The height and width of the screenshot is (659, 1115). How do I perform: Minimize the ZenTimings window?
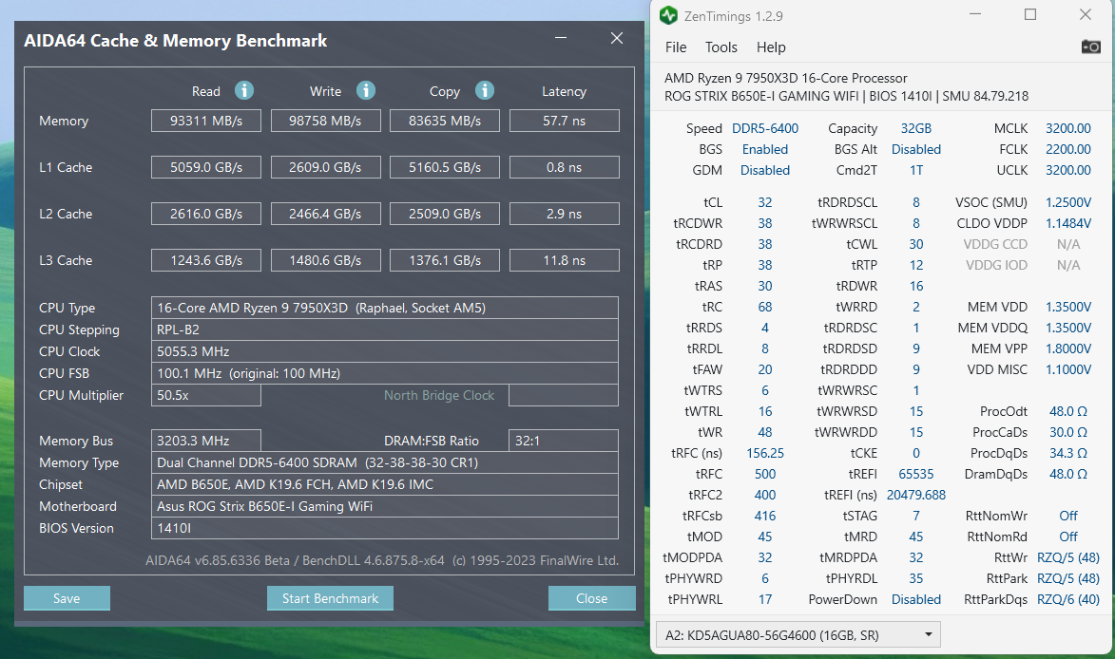[x=975, y=14]
